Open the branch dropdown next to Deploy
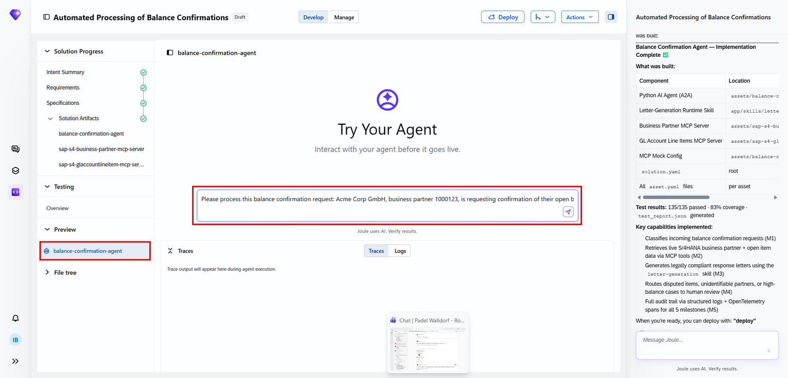Image resolution: width=788 pixels, height=378 pixels. (x=543, y=17)
